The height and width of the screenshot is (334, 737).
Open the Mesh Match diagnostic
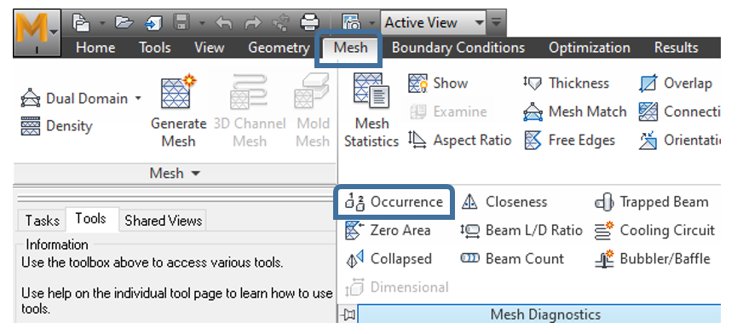575,112
